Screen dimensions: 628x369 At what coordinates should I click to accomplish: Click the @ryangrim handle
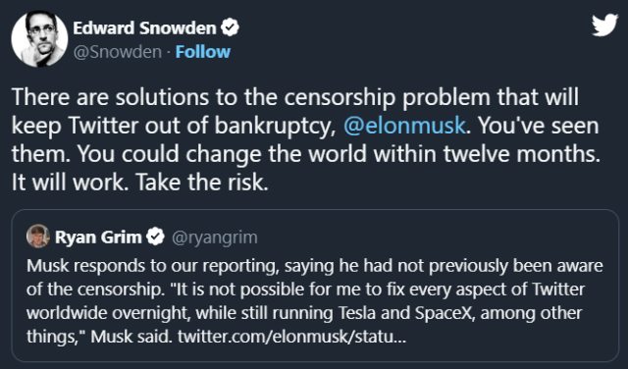(215, 237)
